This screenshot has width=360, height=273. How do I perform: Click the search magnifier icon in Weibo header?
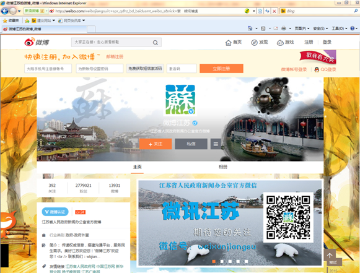(x=156, y=43)
